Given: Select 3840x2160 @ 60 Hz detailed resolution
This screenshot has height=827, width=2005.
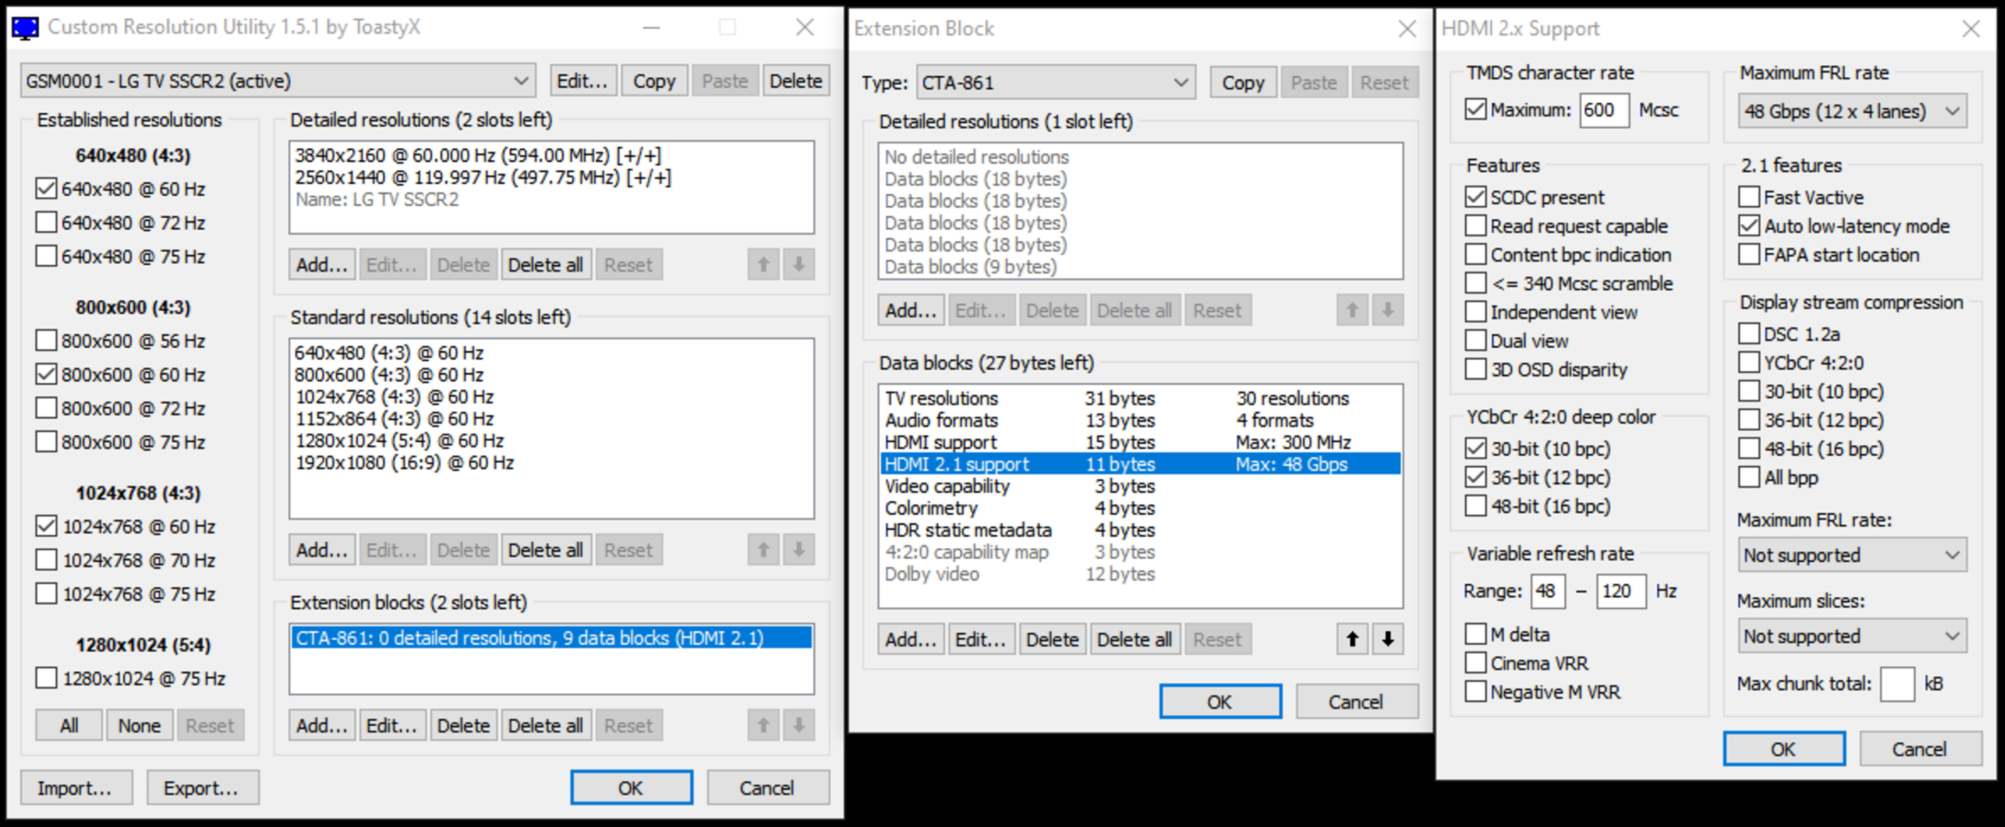Looking at the screenshot, I should coord(478,156).
